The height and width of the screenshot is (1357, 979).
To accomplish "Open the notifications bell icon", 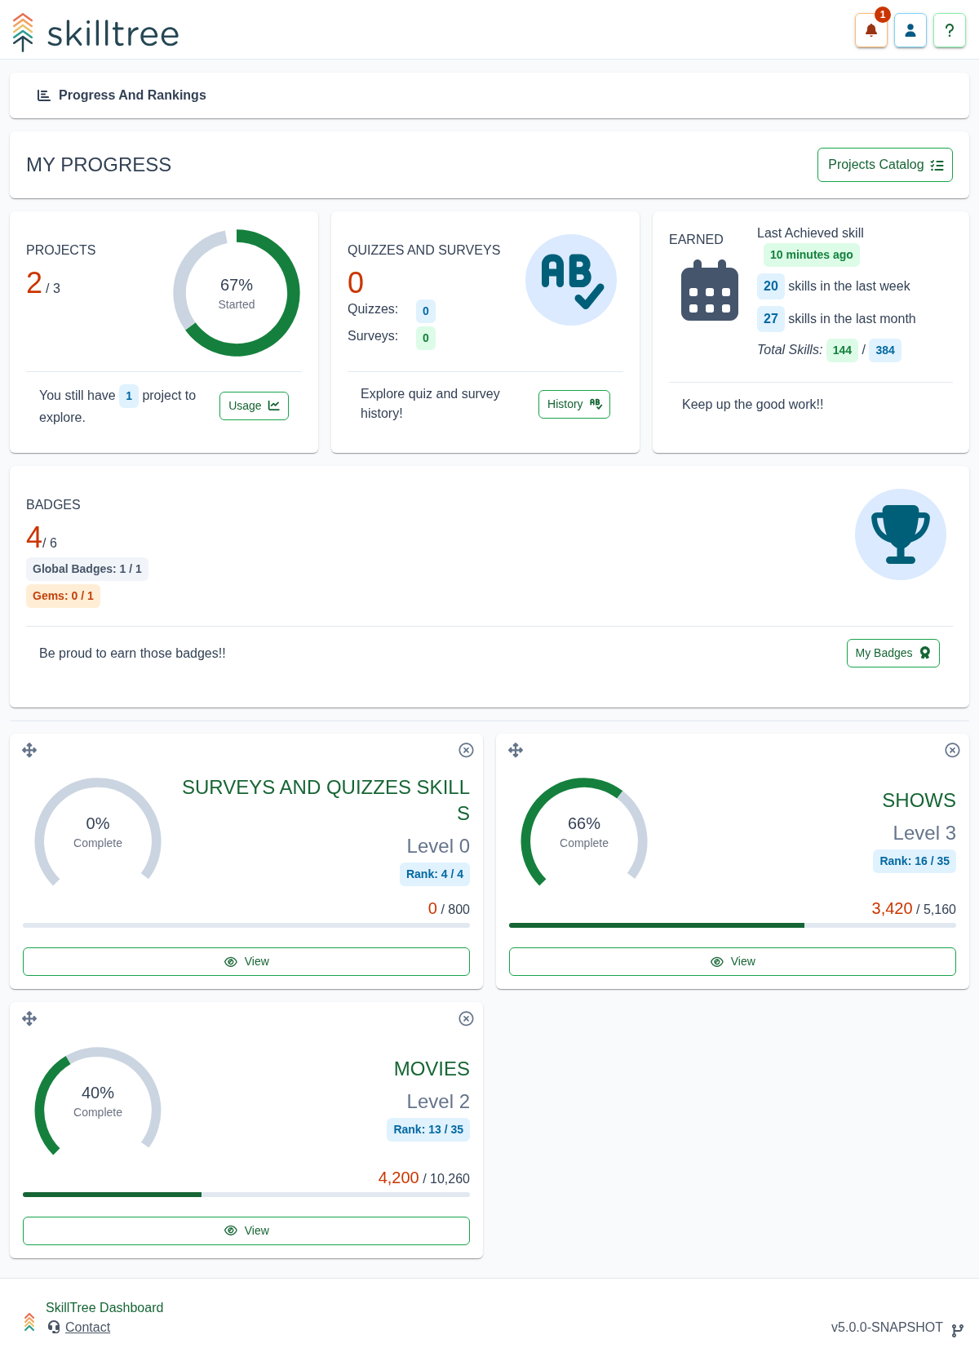I will coord(871,31).
